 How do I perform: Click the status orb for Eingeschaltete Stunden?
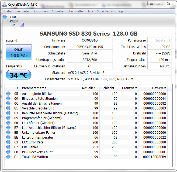click(x=8, y=98)
